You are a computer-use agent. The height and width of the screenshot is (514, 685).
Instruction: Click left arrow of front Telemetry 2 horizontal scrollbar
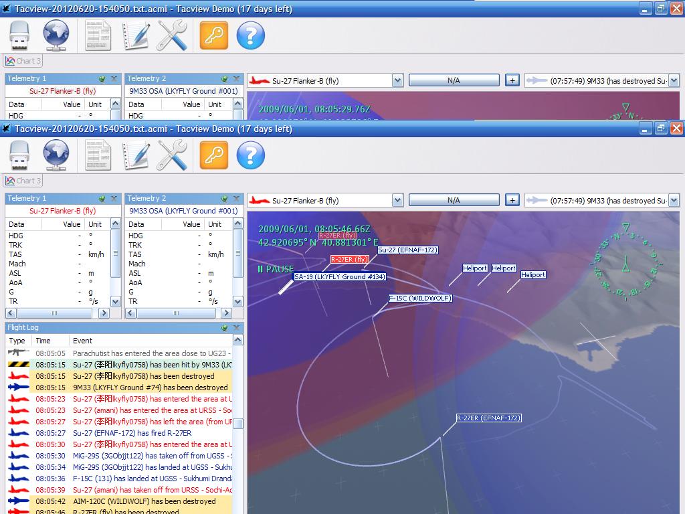tap(131, 313)
